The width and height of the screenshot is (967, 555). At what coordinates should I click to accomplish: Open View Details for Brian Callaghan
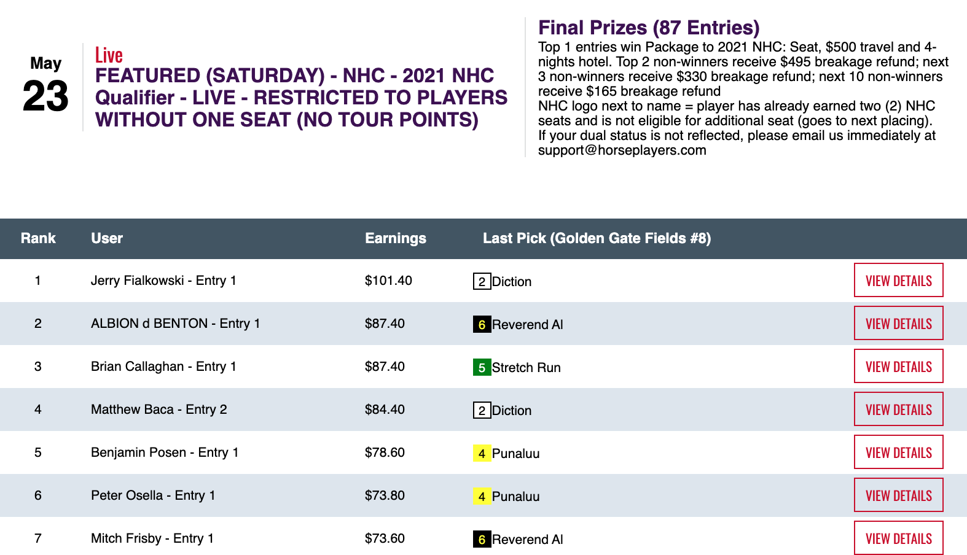(x=898, y=367)
